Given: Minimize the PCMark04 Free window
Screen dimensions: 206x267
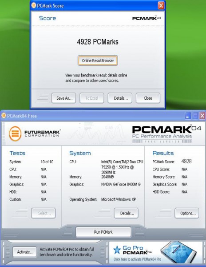Looking at the screenshot, I should tap(188, 116).
